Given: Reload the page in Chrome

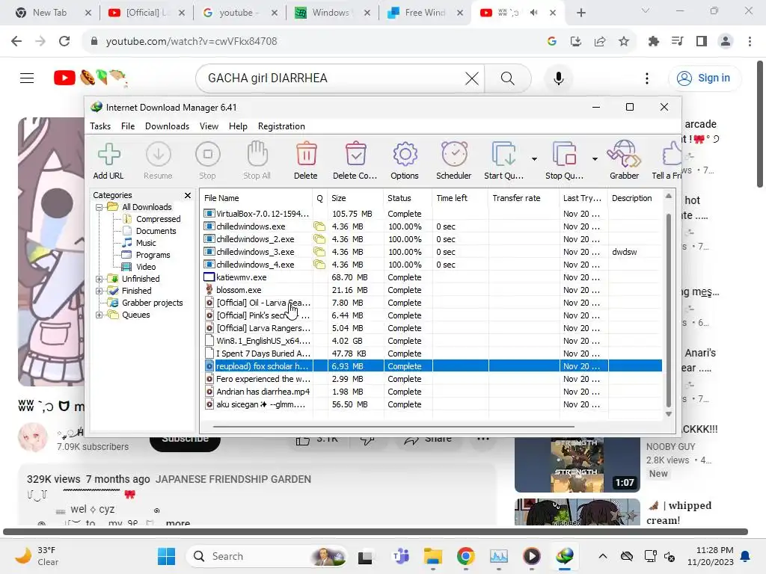Looking at the screenshot, I should tap(64, 42).
